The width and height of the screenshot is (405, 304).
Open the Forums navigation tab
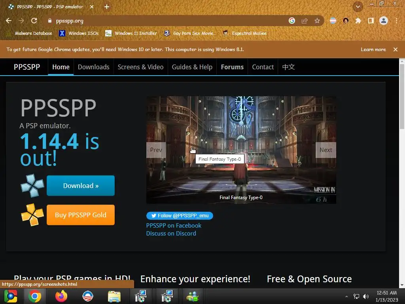click(232, 67)
